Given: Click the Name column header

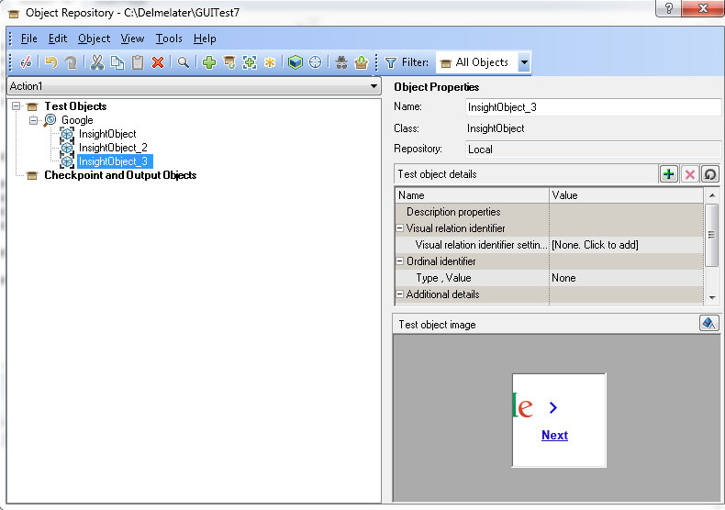Looking at the screenshot, I should point(472,195).
